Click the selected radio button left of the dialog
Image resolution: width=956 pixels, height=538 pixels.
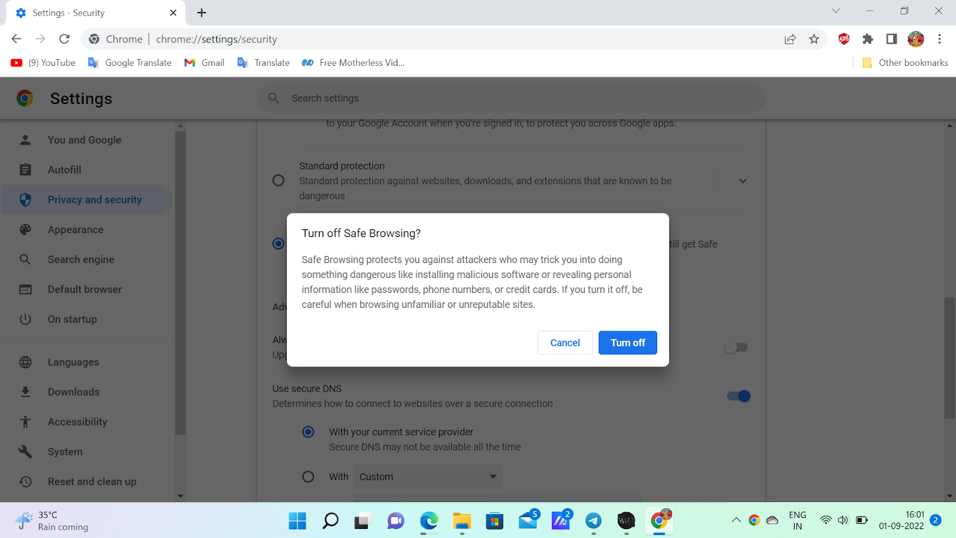(278, 244)
